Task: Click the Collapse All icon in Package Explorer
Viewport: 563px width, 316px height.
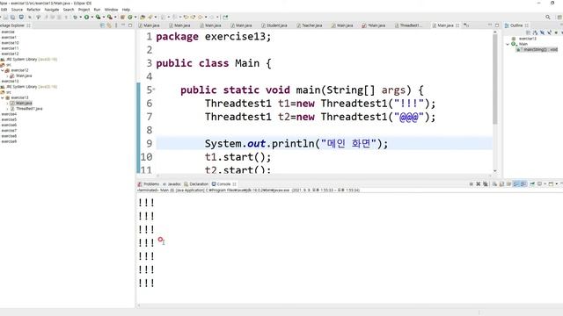Action: (102, 25)
